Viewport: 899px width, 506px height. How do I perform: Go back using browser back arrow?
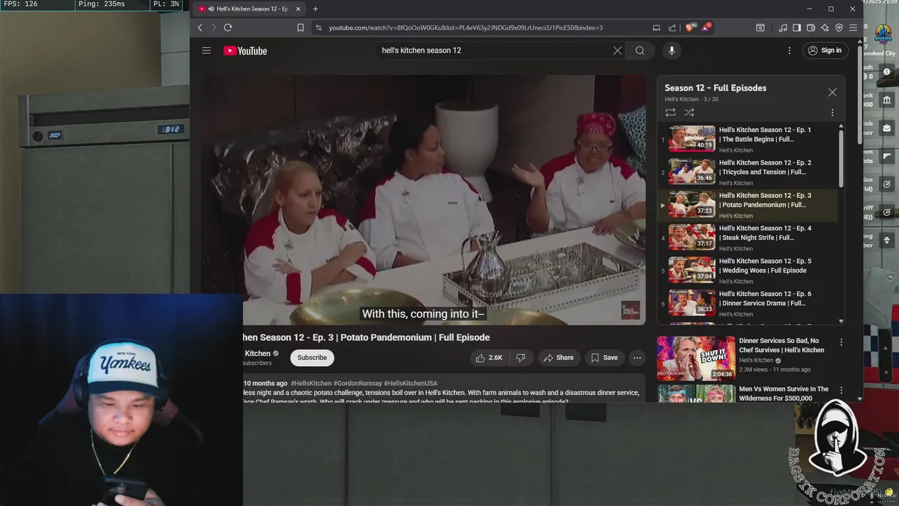[200, 27]
